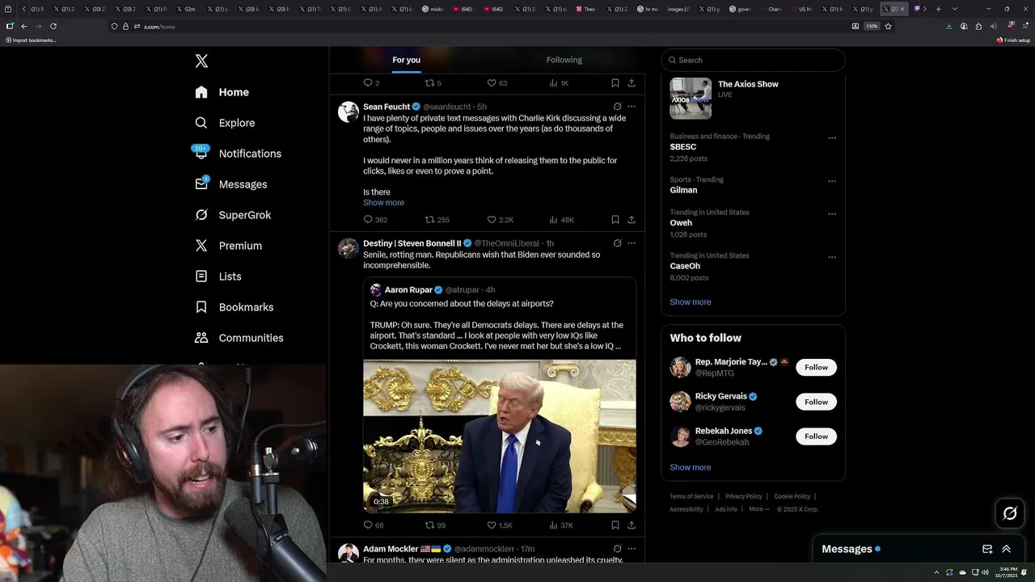The height and width of the screenshot is (582, 1035).
Task: Open SuperGrok in the sidebar
Action: coord(233,215)
